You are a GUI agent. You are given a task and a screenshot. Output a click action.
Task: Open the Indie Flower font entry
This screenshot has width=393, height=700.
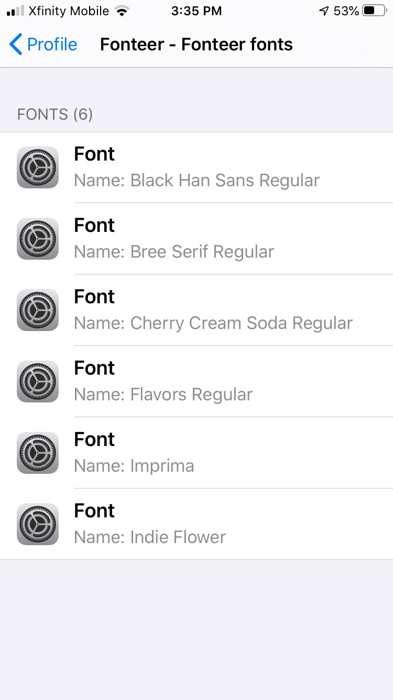(196, 524)
